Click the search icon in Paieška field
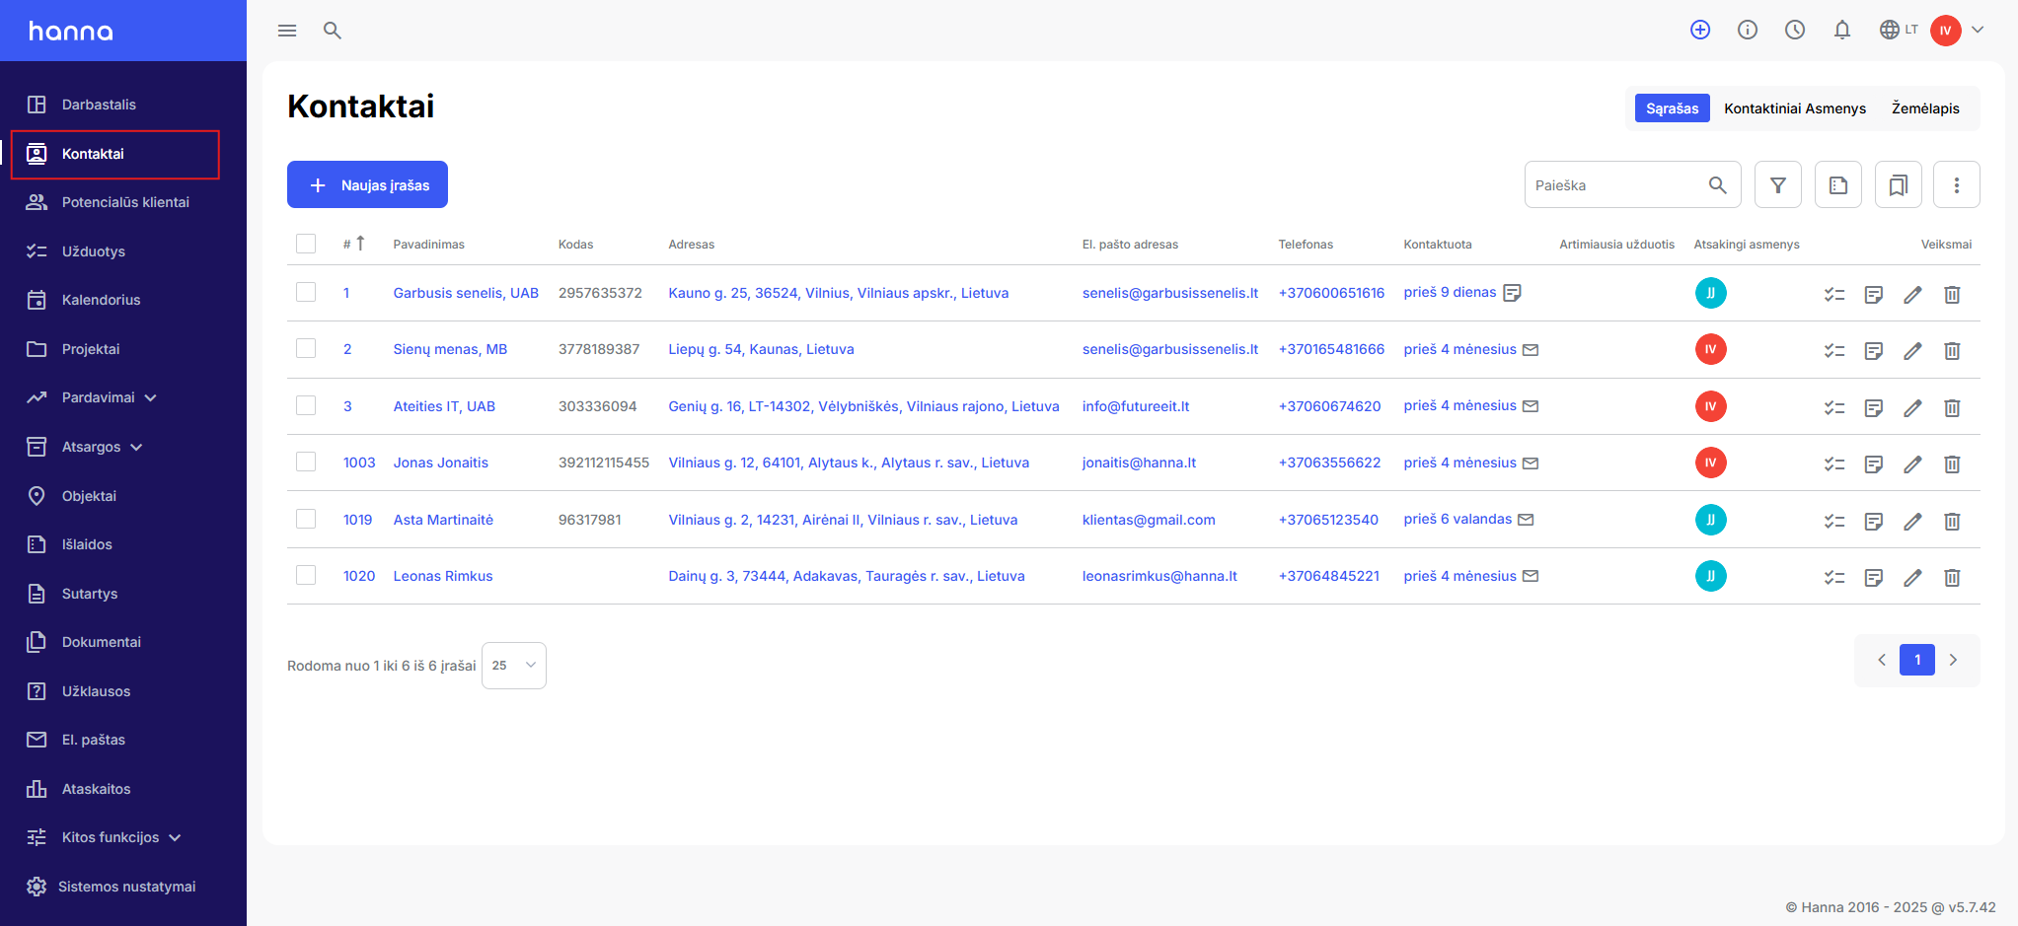This screenshot has width=2018, height=926. pyautogui.click(x=1718, y=184)
